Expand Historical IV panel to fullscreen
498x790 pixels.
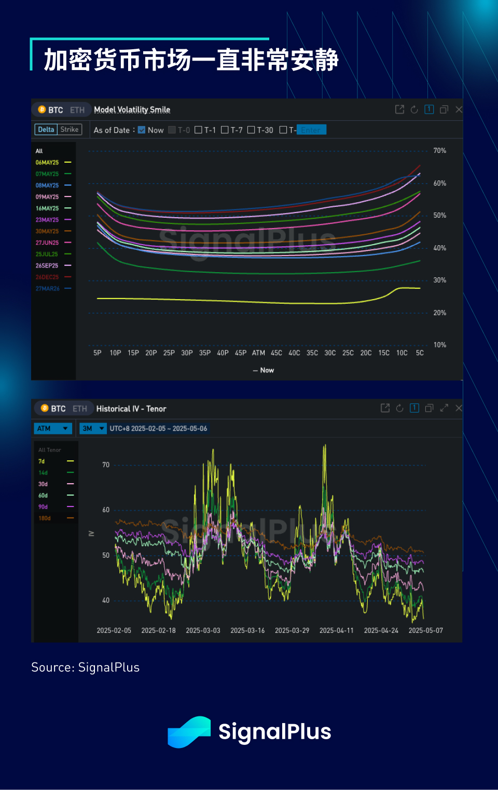pyautogui.click(x=444, y=408)
